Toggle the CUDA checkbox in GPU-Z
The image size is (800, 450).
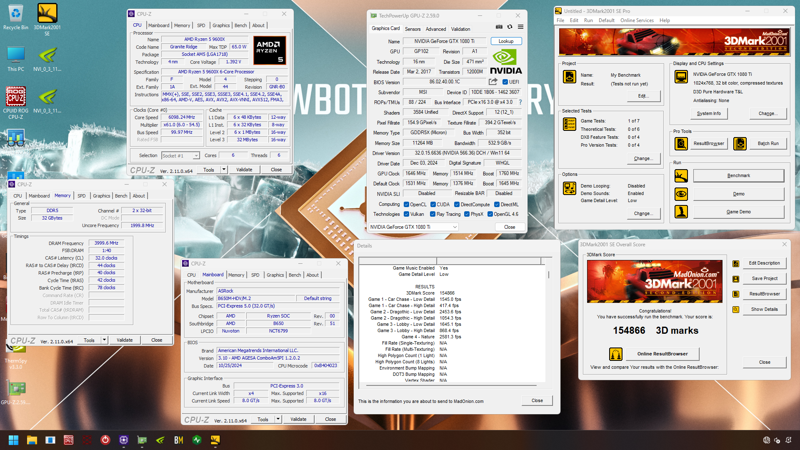433,205
